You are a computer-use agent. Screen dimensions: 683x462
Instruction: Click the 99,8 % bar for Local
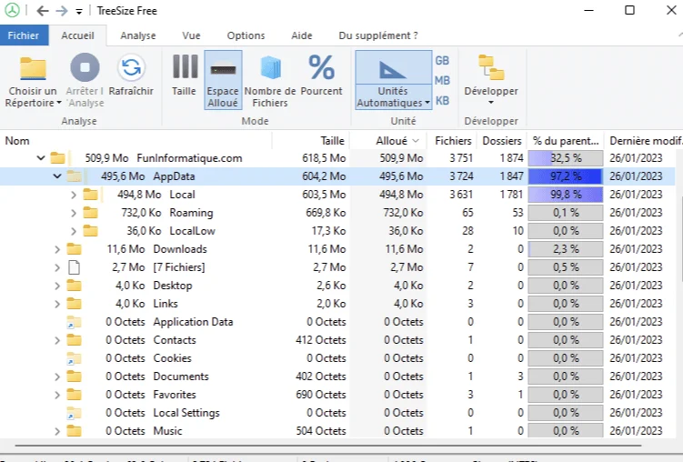[x=566, y=195]
